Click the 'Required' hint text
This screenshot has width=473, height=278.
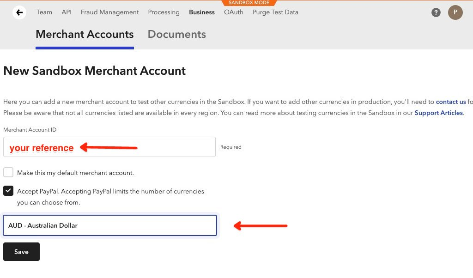coord(231,147)
